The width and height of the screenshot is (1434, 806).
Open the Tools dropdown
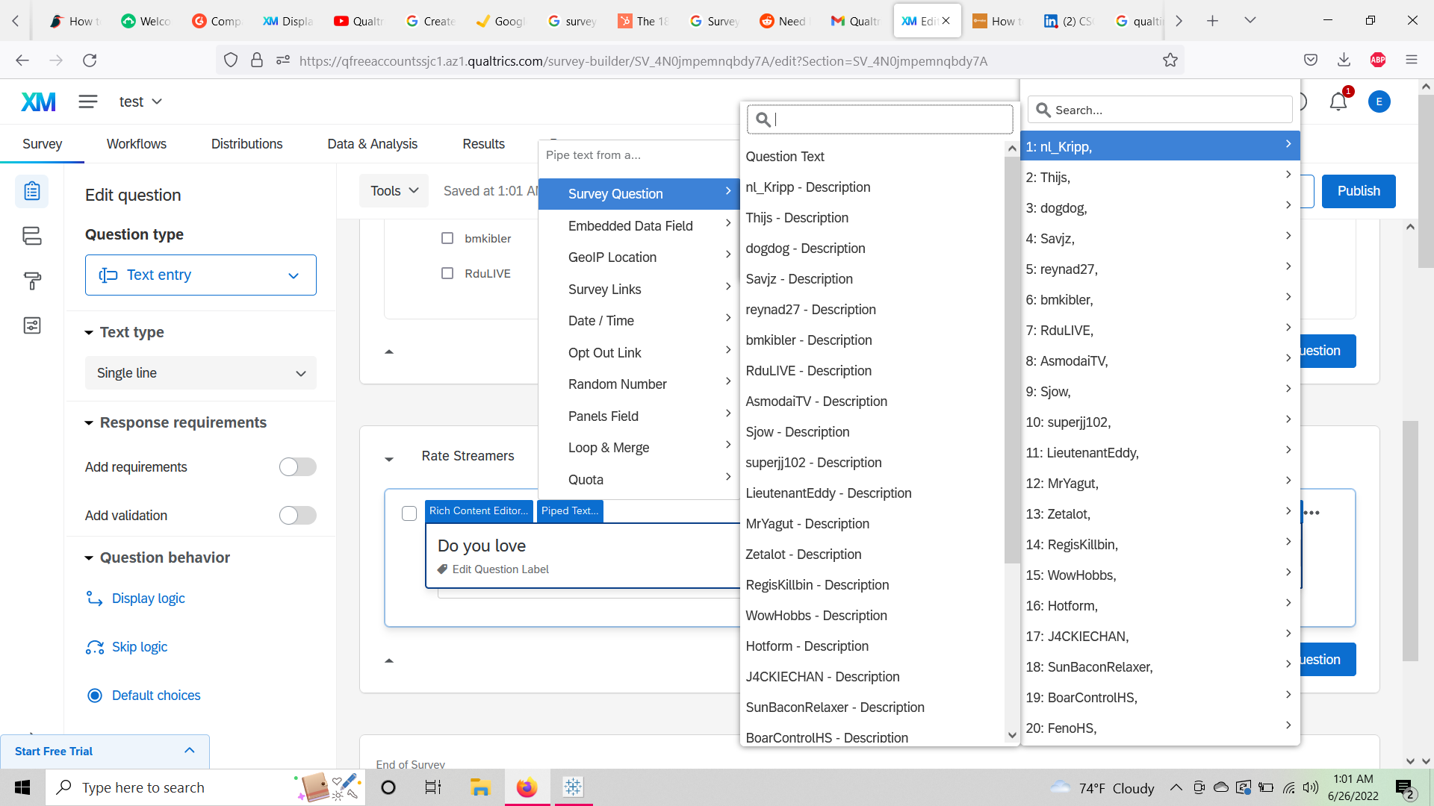(394, 191)
